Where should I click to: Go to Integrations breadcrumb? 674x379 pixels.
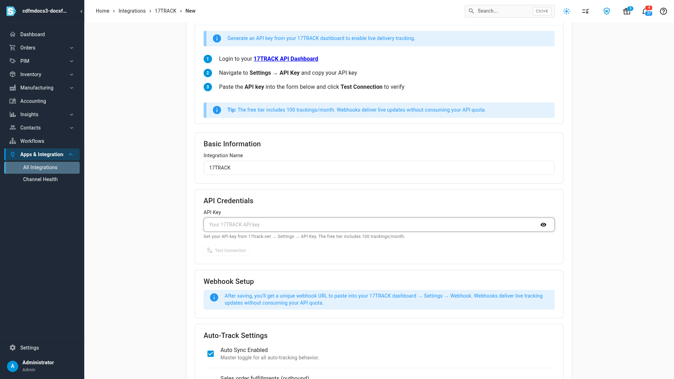(132, 11)
